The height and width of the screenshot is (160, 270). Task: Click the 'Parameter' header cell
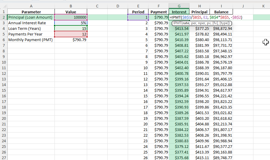31,12
